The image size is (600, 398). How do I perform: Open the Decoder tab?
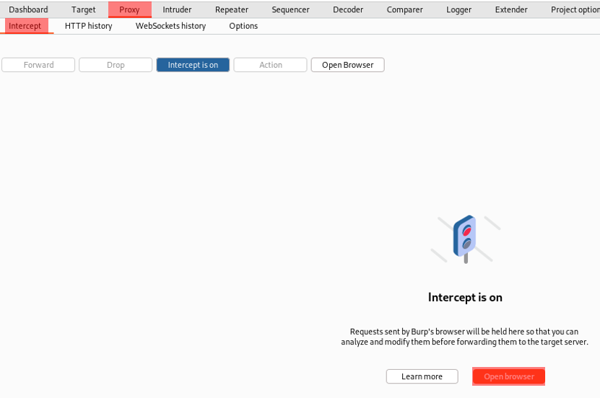[x=348, y=9]
